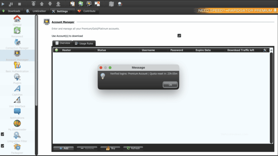Click the lightbulb icon in Message dialog
Image resolution: width=278 pixels, height=156 pixels.
(103, 76)
